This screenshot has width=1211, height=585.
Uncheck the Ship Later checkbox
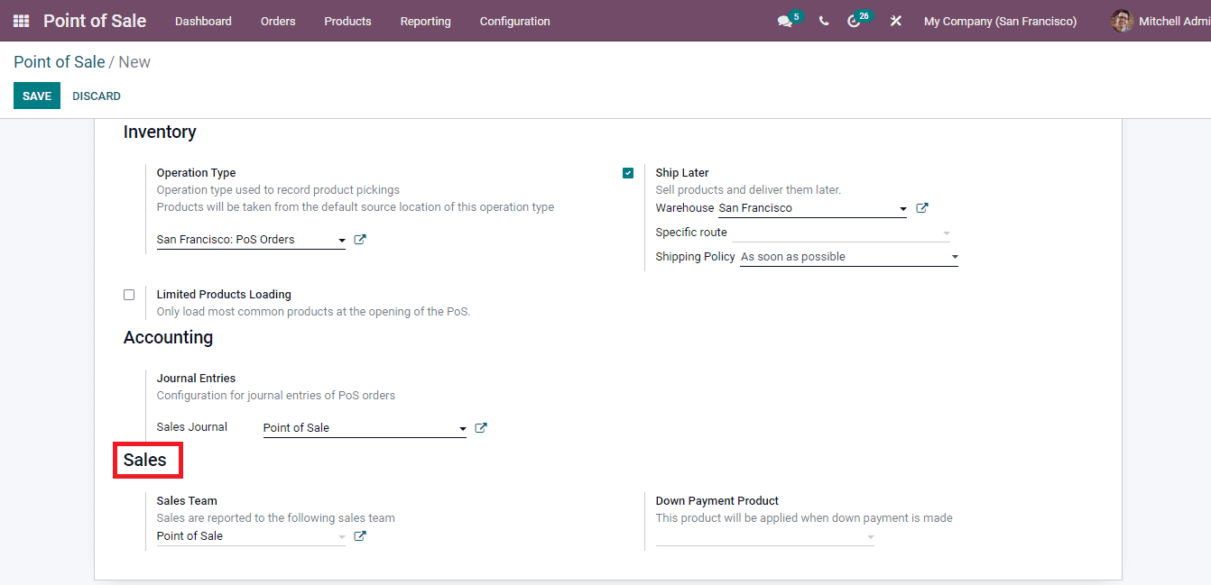pyautogui.click(x=628, y=172)
